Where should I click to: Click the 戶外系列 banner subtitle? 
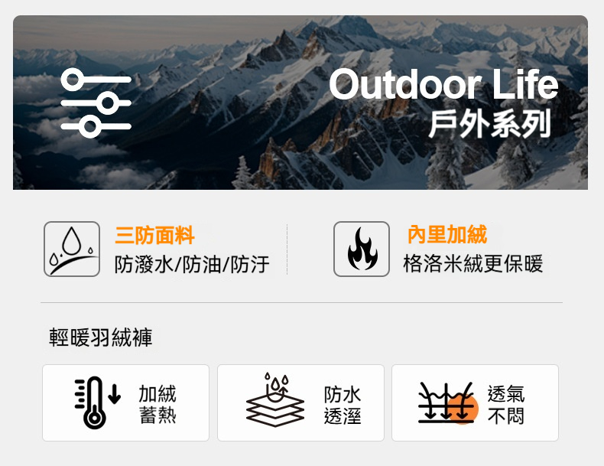489,124
